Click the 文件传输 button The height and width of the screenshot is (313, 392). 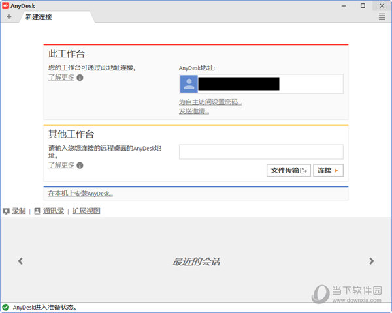click(289, 170)
